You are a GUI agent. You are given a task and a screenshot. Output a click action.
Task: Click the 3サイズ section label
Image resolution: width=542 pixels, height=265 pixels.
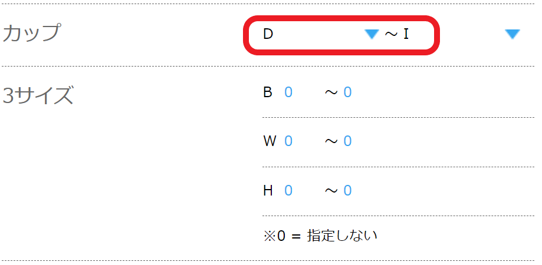pos(38,95)
